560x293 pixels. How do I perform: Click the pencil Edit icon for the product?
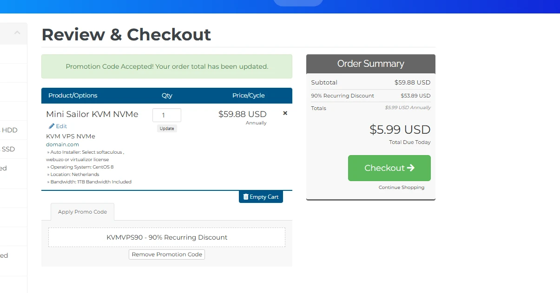point(52,126)
